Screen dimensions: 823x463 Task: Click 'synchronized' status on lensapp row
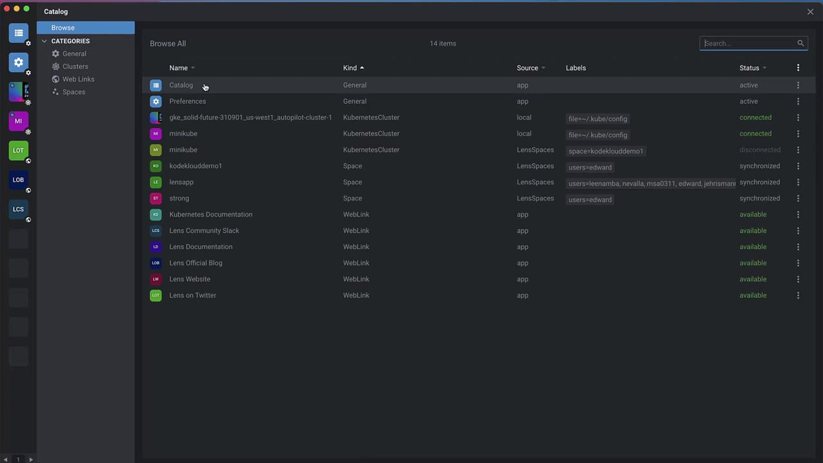[x=760, y=182]
